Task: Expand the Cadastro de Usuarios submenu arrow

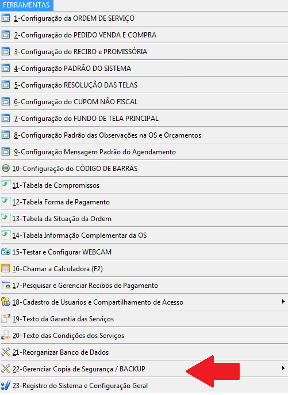Action: [283, 302]
